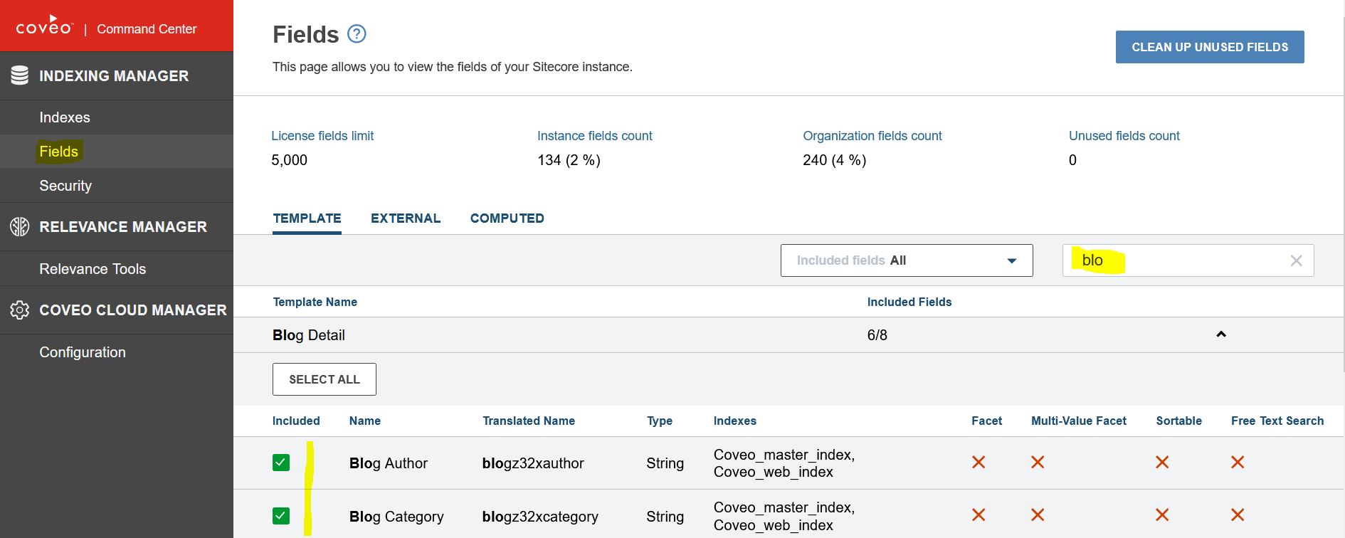
Task: Click Organization fields count value 240 (4 %)
Action: [835, 160]
